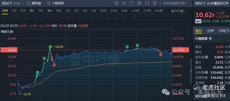Toggle drawings visibility eye icon

(x=107, y=18)
